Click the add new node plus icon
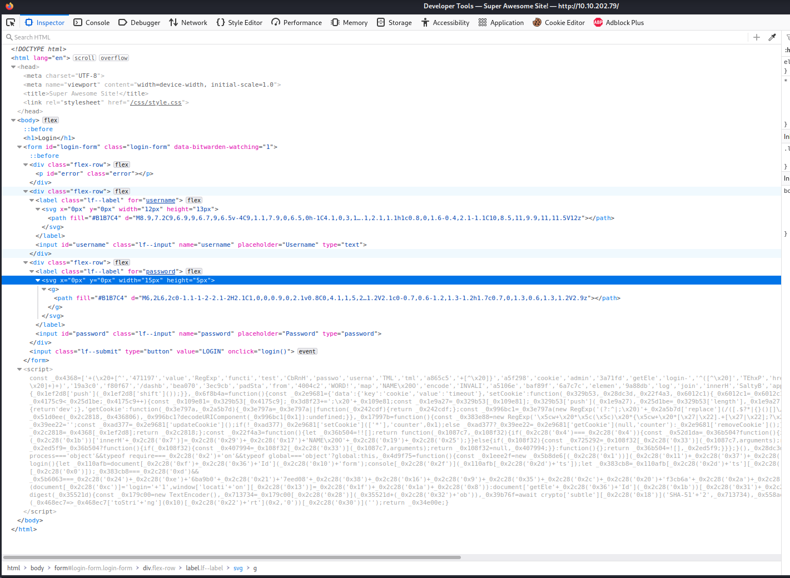The image size is (790, 578). (756, 37)
